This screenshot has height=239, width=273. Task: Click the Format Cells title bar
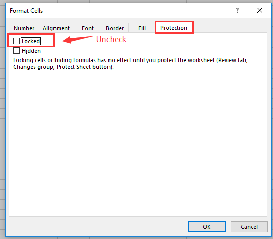click(x=122, y=11)
